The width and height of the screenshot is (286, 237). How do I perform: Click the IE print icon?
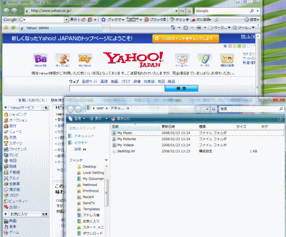(199, 28)
